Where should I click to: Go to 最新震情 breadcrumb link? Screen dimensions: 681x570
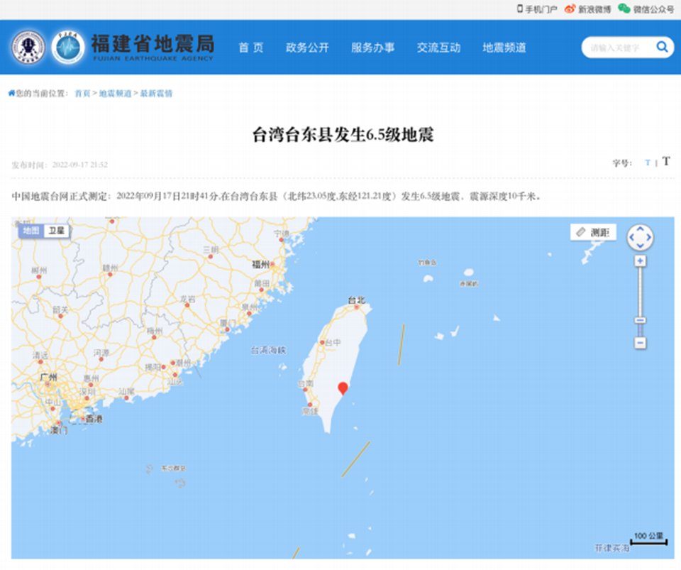coord(156,93)
